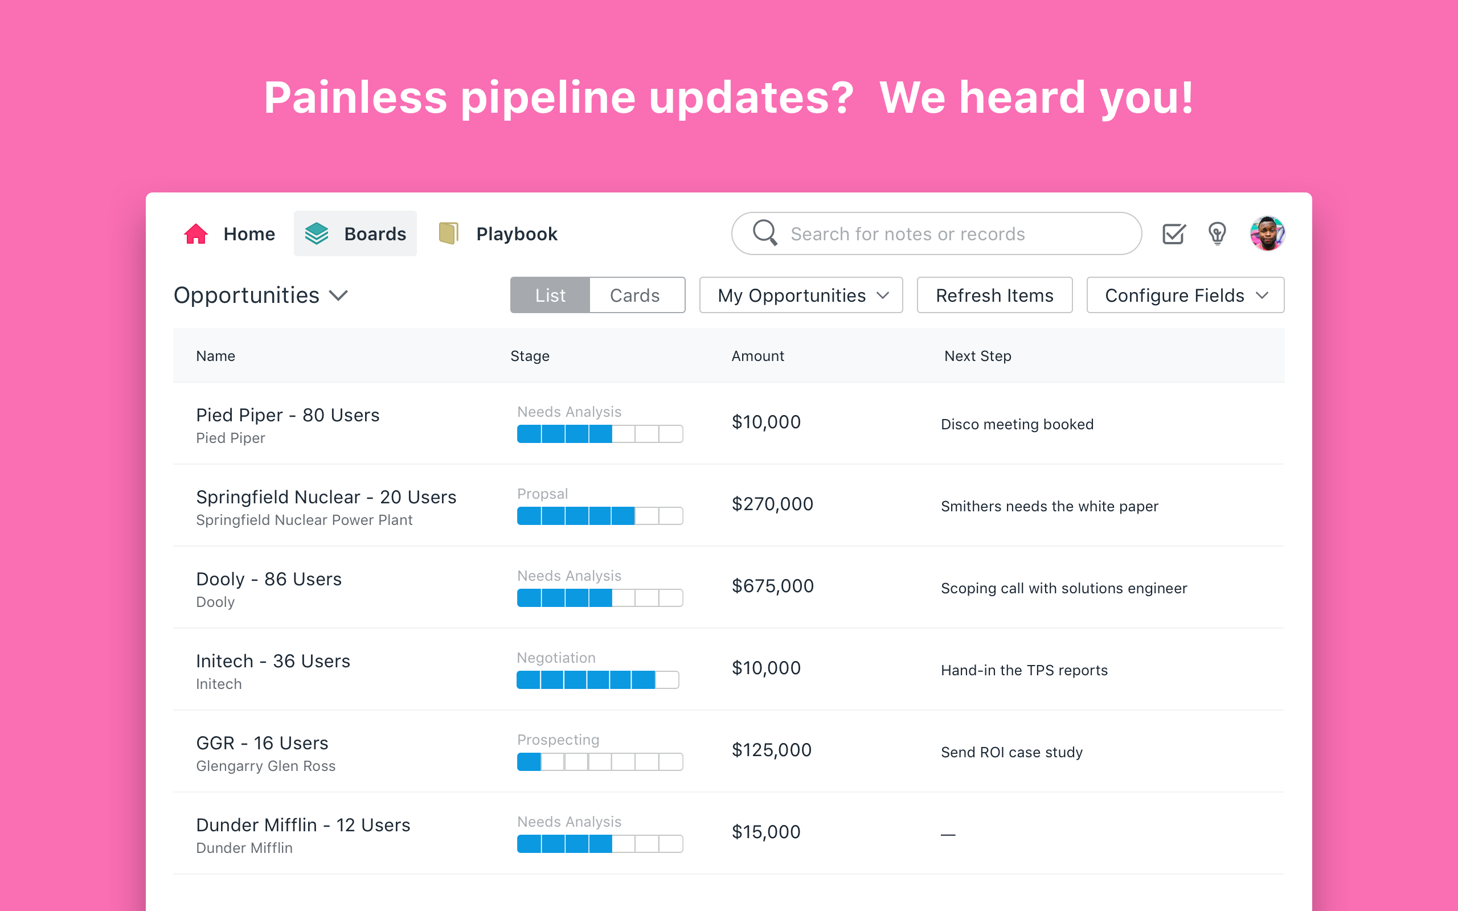Click the magnifying glass search icon
1458x911 pixels.
[x=765, y=232]
